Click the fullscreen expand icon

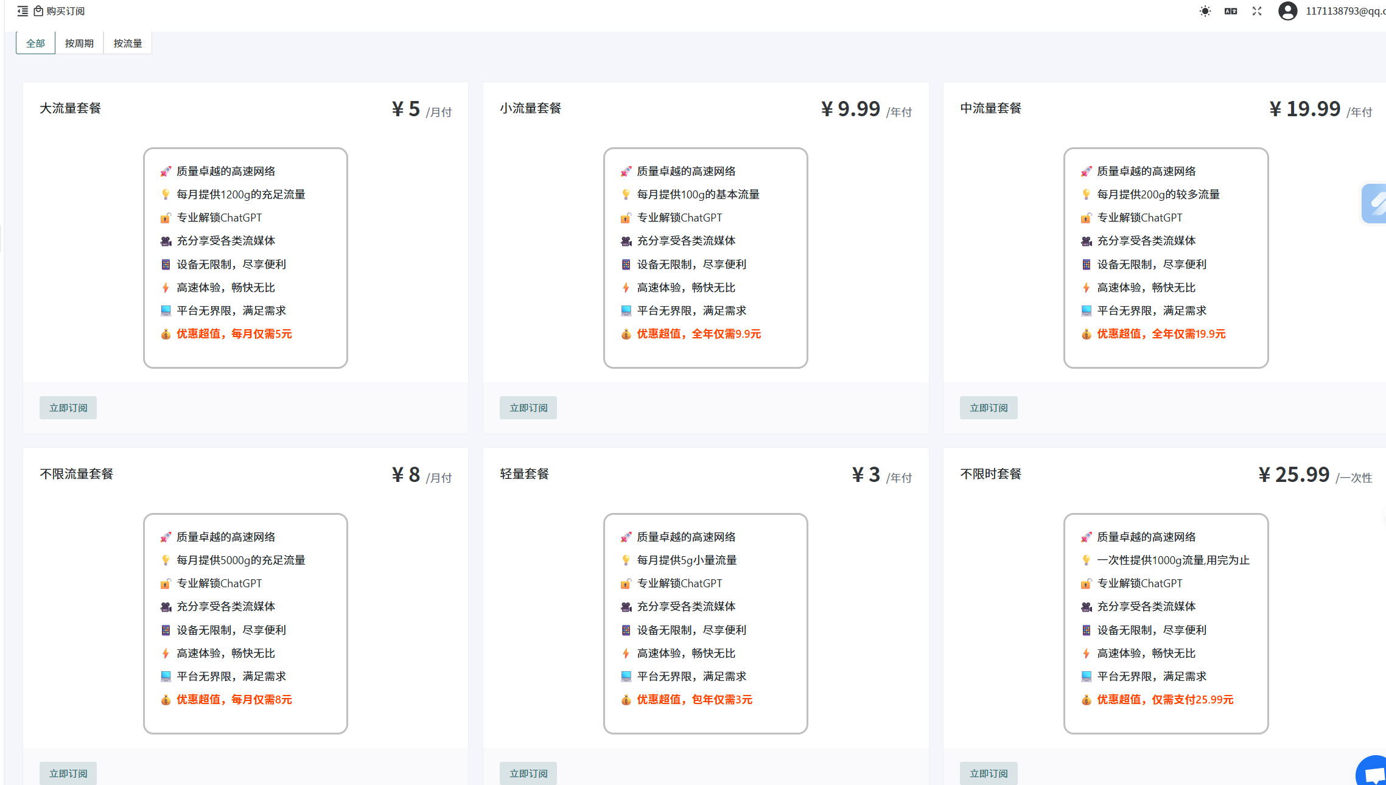coord(1256,11)
